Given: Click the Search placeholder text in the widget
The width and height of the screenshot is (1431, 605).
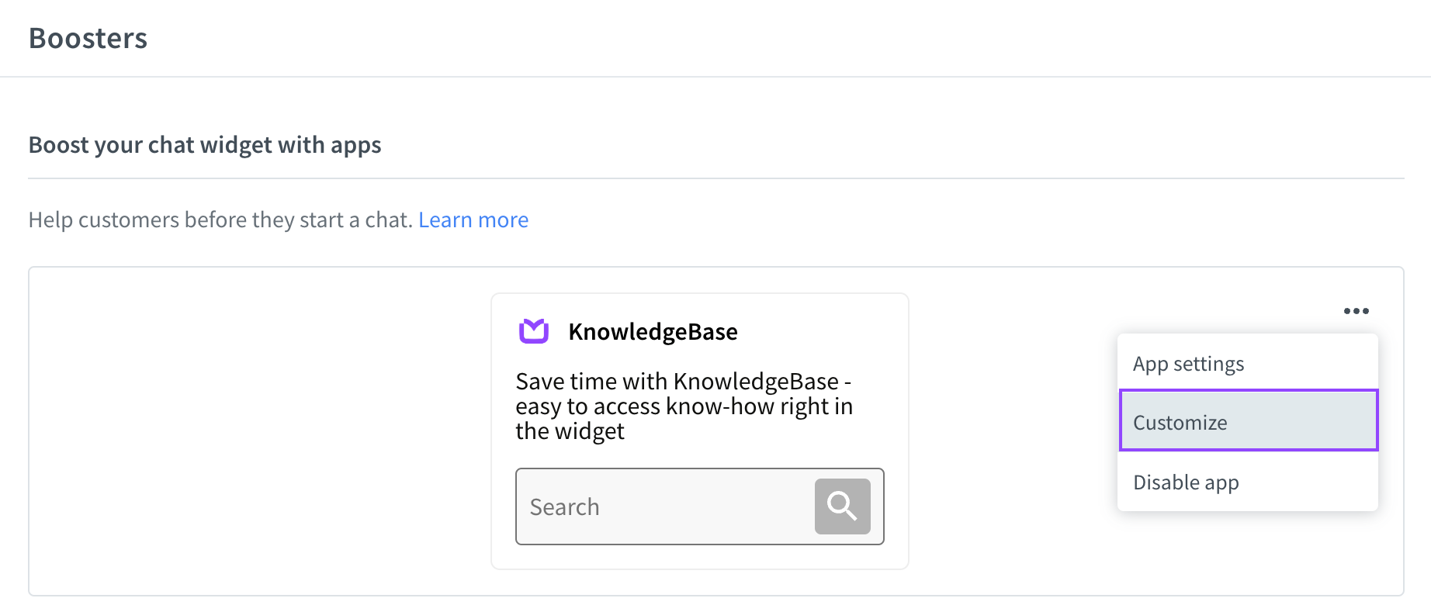Looking at the screenshot, I should (x=564, y=507).
